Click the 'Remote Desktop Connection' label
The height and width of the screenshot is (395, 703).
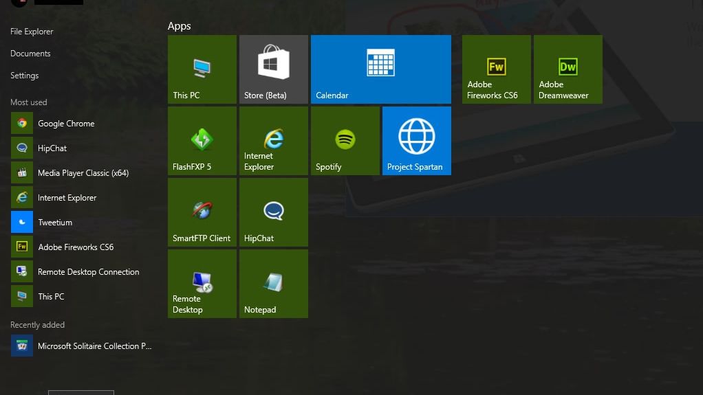[x=89, y=272]
